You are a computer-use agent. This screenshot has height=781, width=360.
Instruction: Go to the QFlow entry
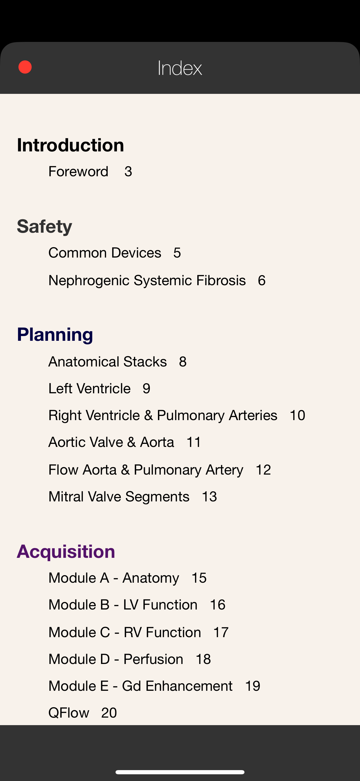[82, 713]
